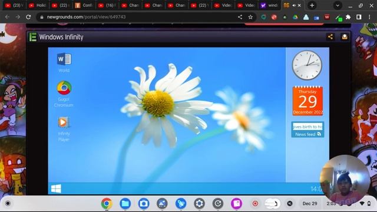Viewport: 377px width, 212px height.
Task: Click the lock icon in address bar
Action: [x=42, y=17]
